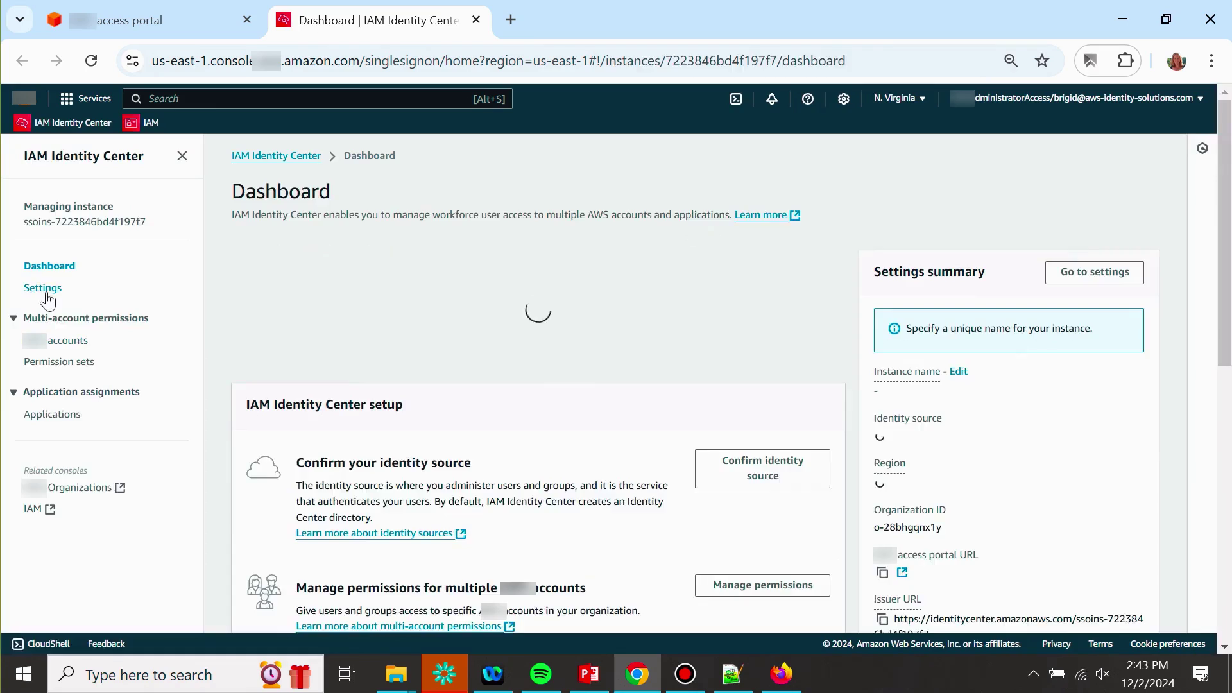
Task: Click the Chrome zoom magnifier icon
Action: (1011, 61)
